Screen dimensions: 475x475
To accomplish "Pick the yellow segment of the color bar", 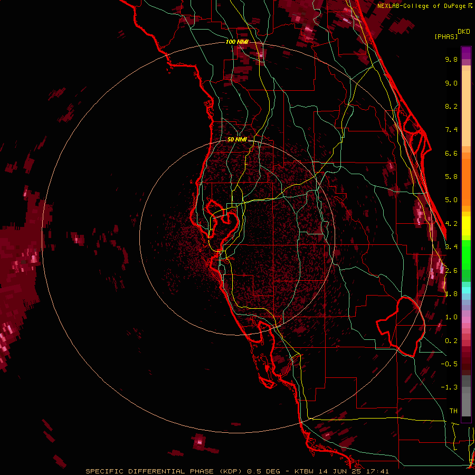I will pyautogui.click(x=466, y=226).
